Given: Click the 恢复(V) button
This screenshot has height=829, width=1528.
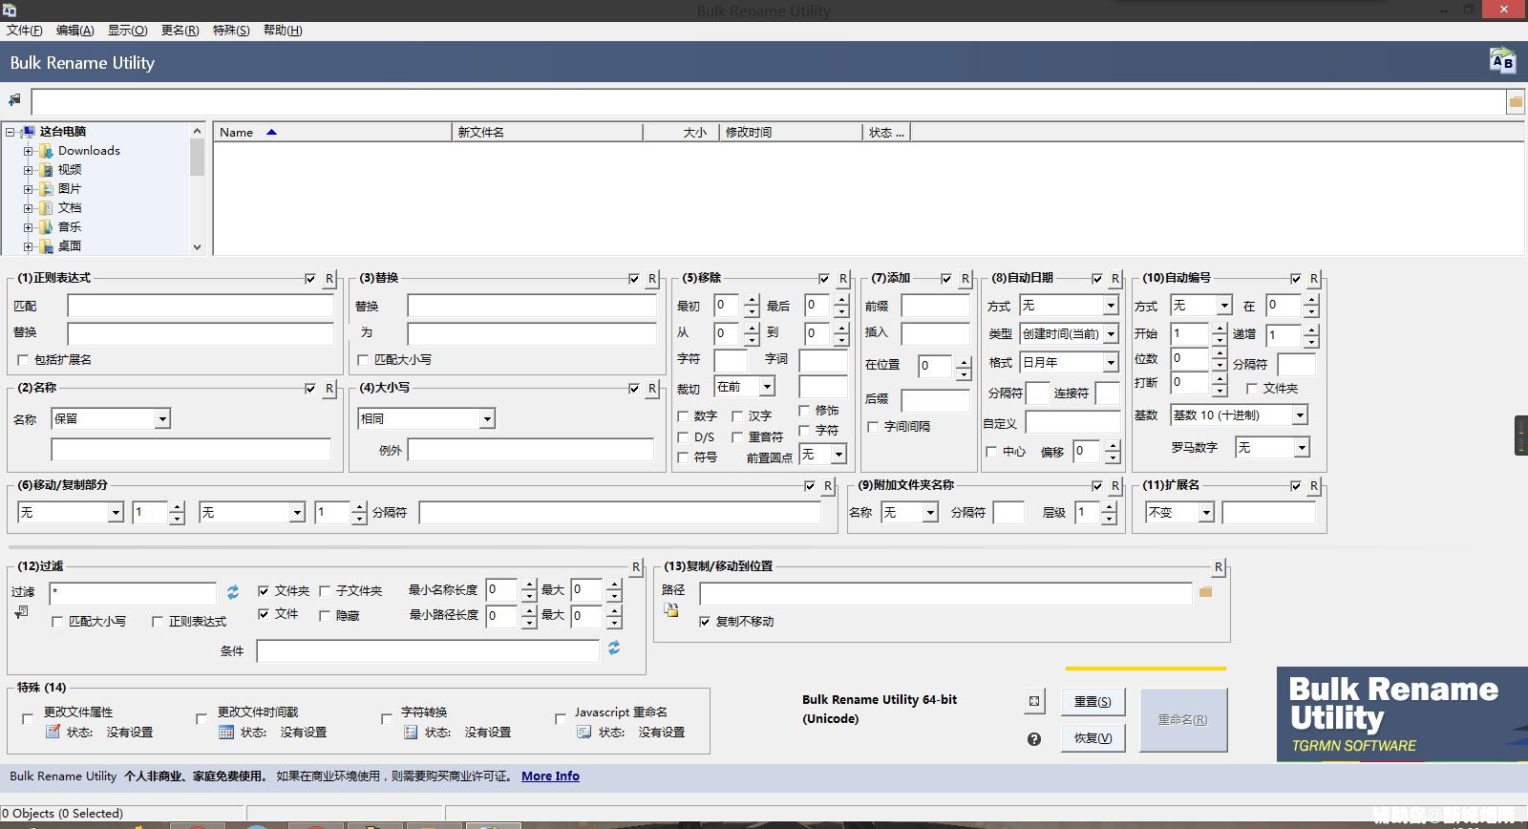Looking at the screenshot, I should 1093,738.
